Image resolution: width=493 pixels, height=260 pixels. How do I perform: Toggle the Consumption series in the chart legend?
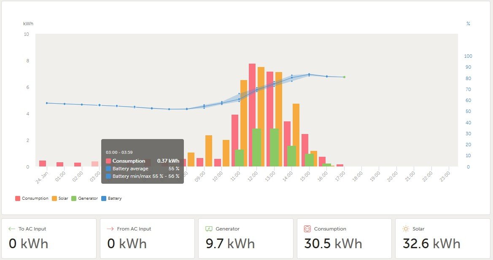coord(32,198)
